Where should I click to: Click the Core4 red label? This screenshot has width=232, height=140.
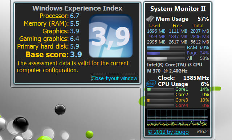pos(182,106)
